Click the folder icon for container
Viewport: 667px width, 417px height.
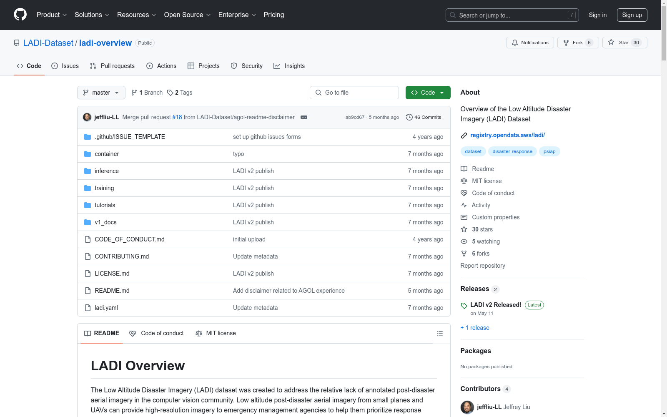tap(88, 154)
